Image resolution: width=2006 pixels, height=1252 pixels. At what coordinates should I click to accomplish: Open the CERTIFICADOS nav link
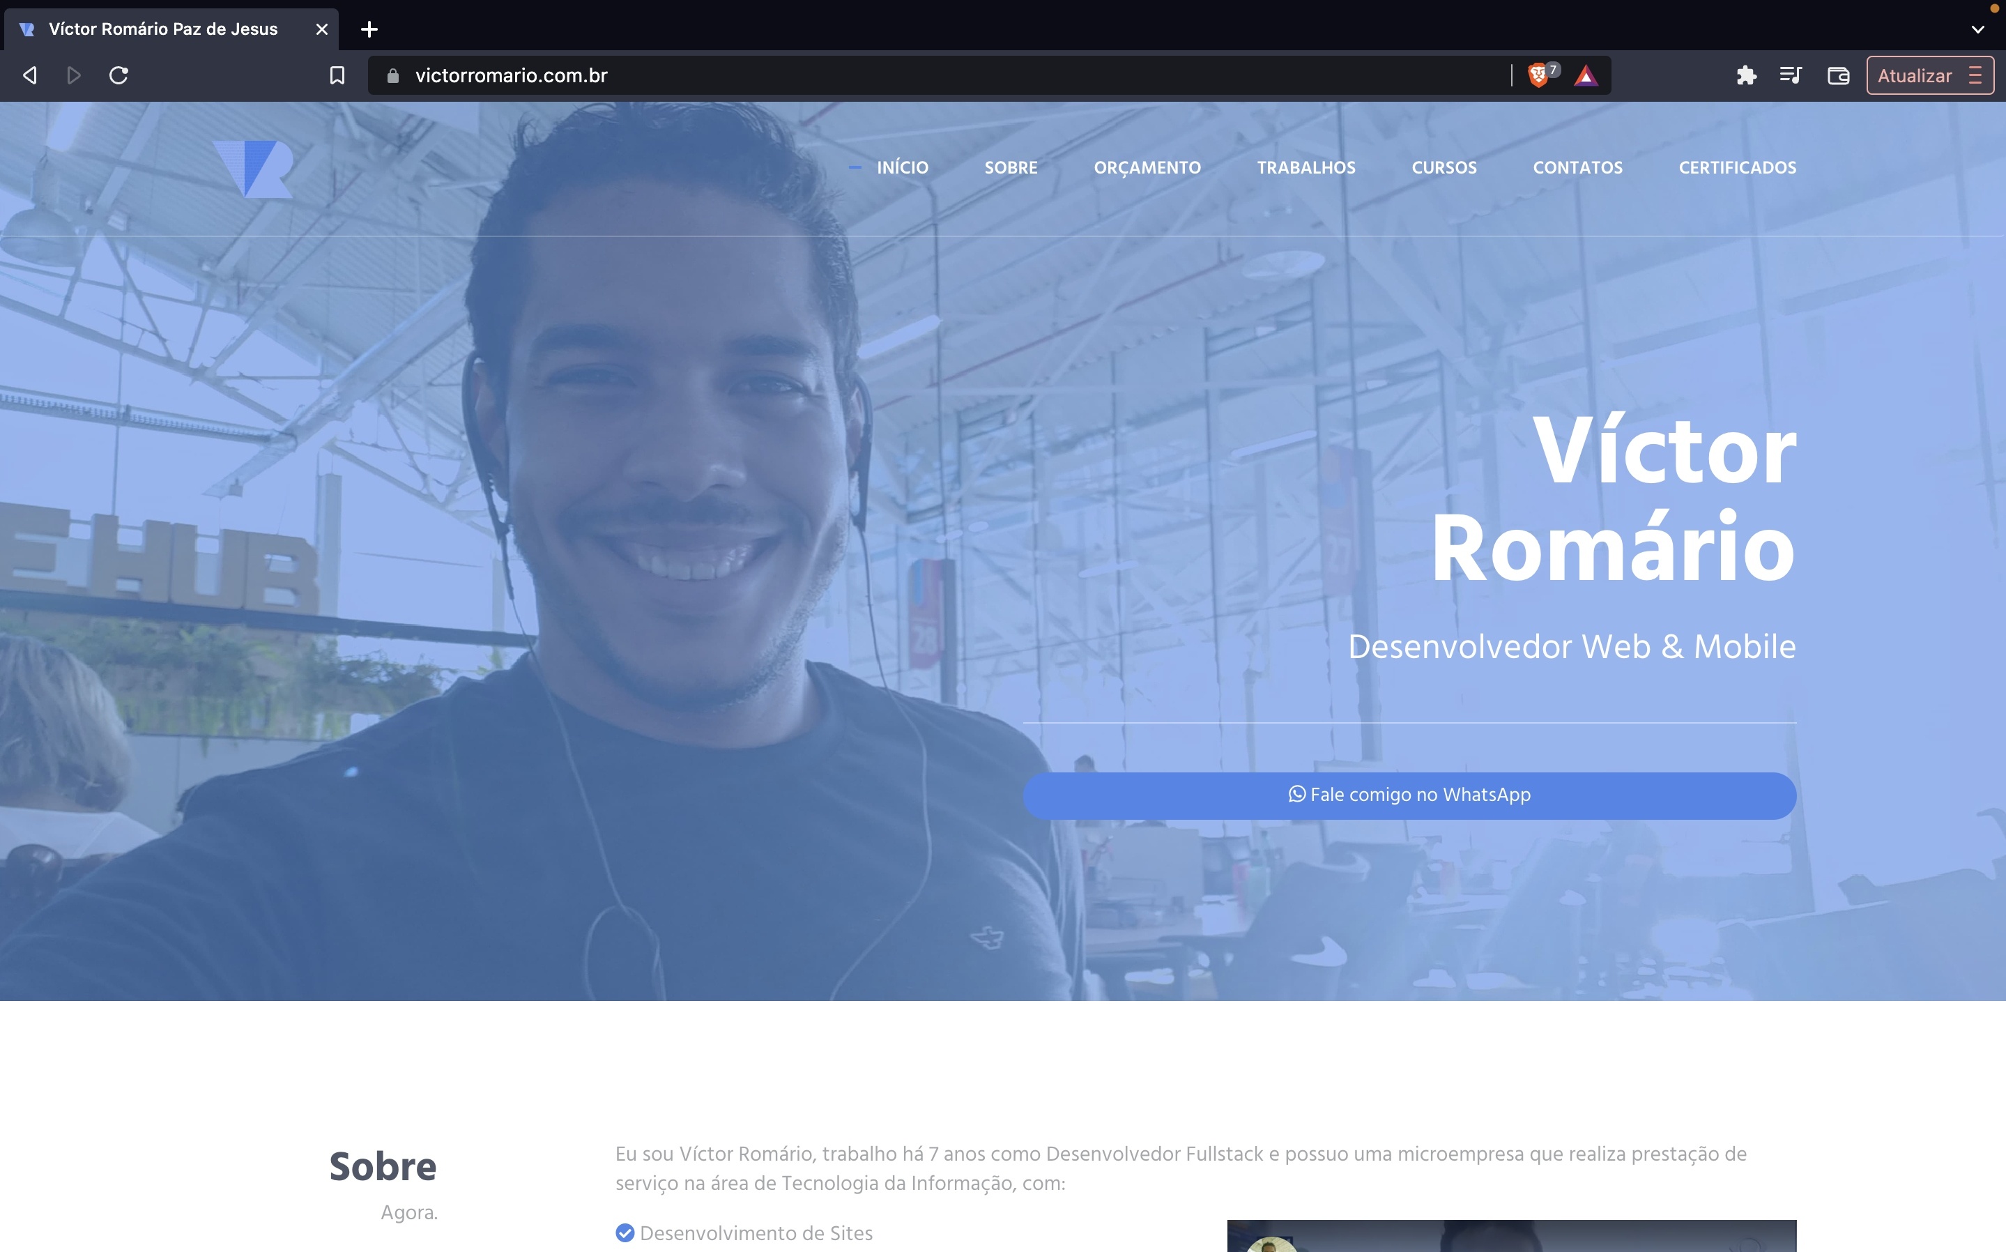[x=1737, y=167]
